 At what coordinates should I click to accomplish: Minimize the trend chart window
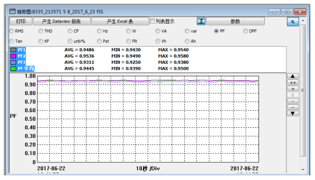point(274,12)
